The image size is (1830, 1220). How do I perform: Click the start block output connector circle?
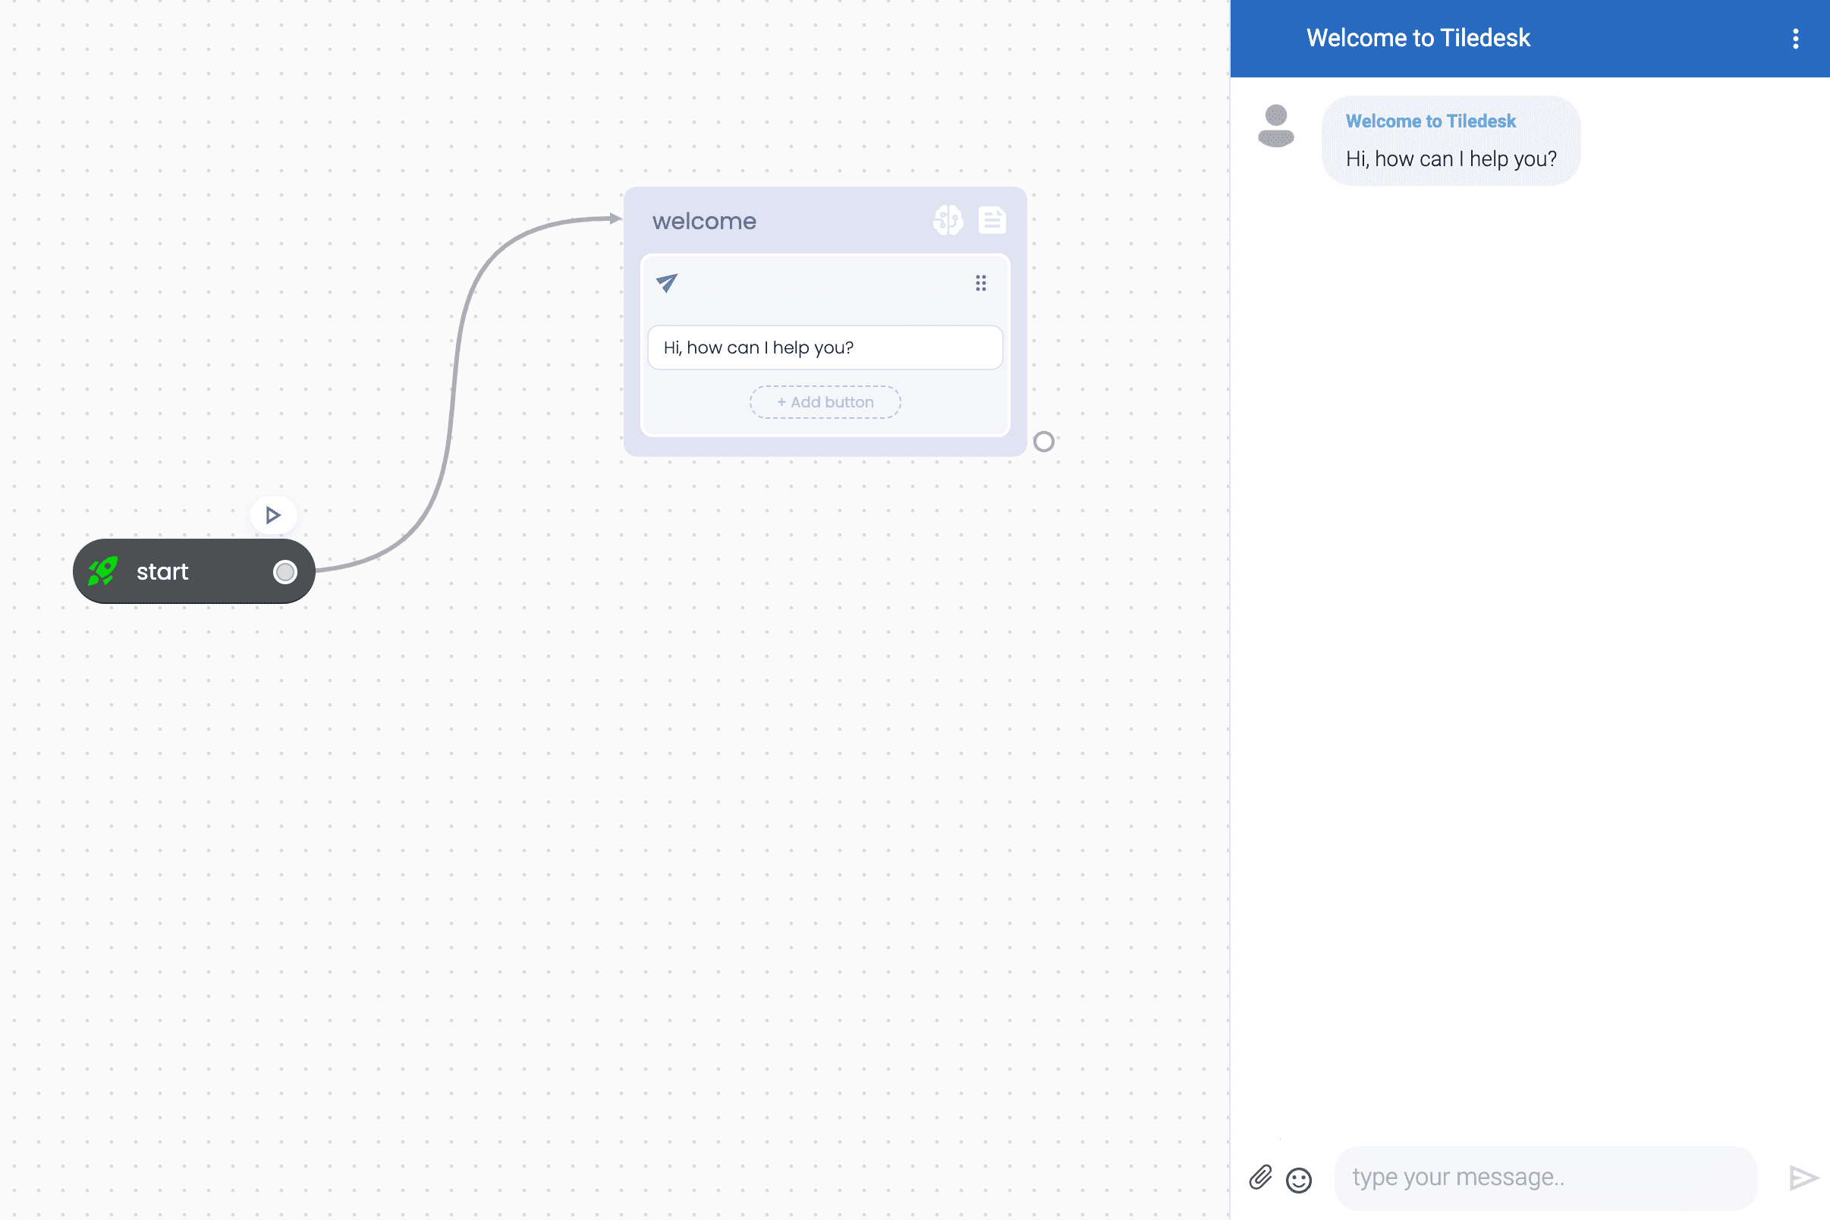(285, 572)
